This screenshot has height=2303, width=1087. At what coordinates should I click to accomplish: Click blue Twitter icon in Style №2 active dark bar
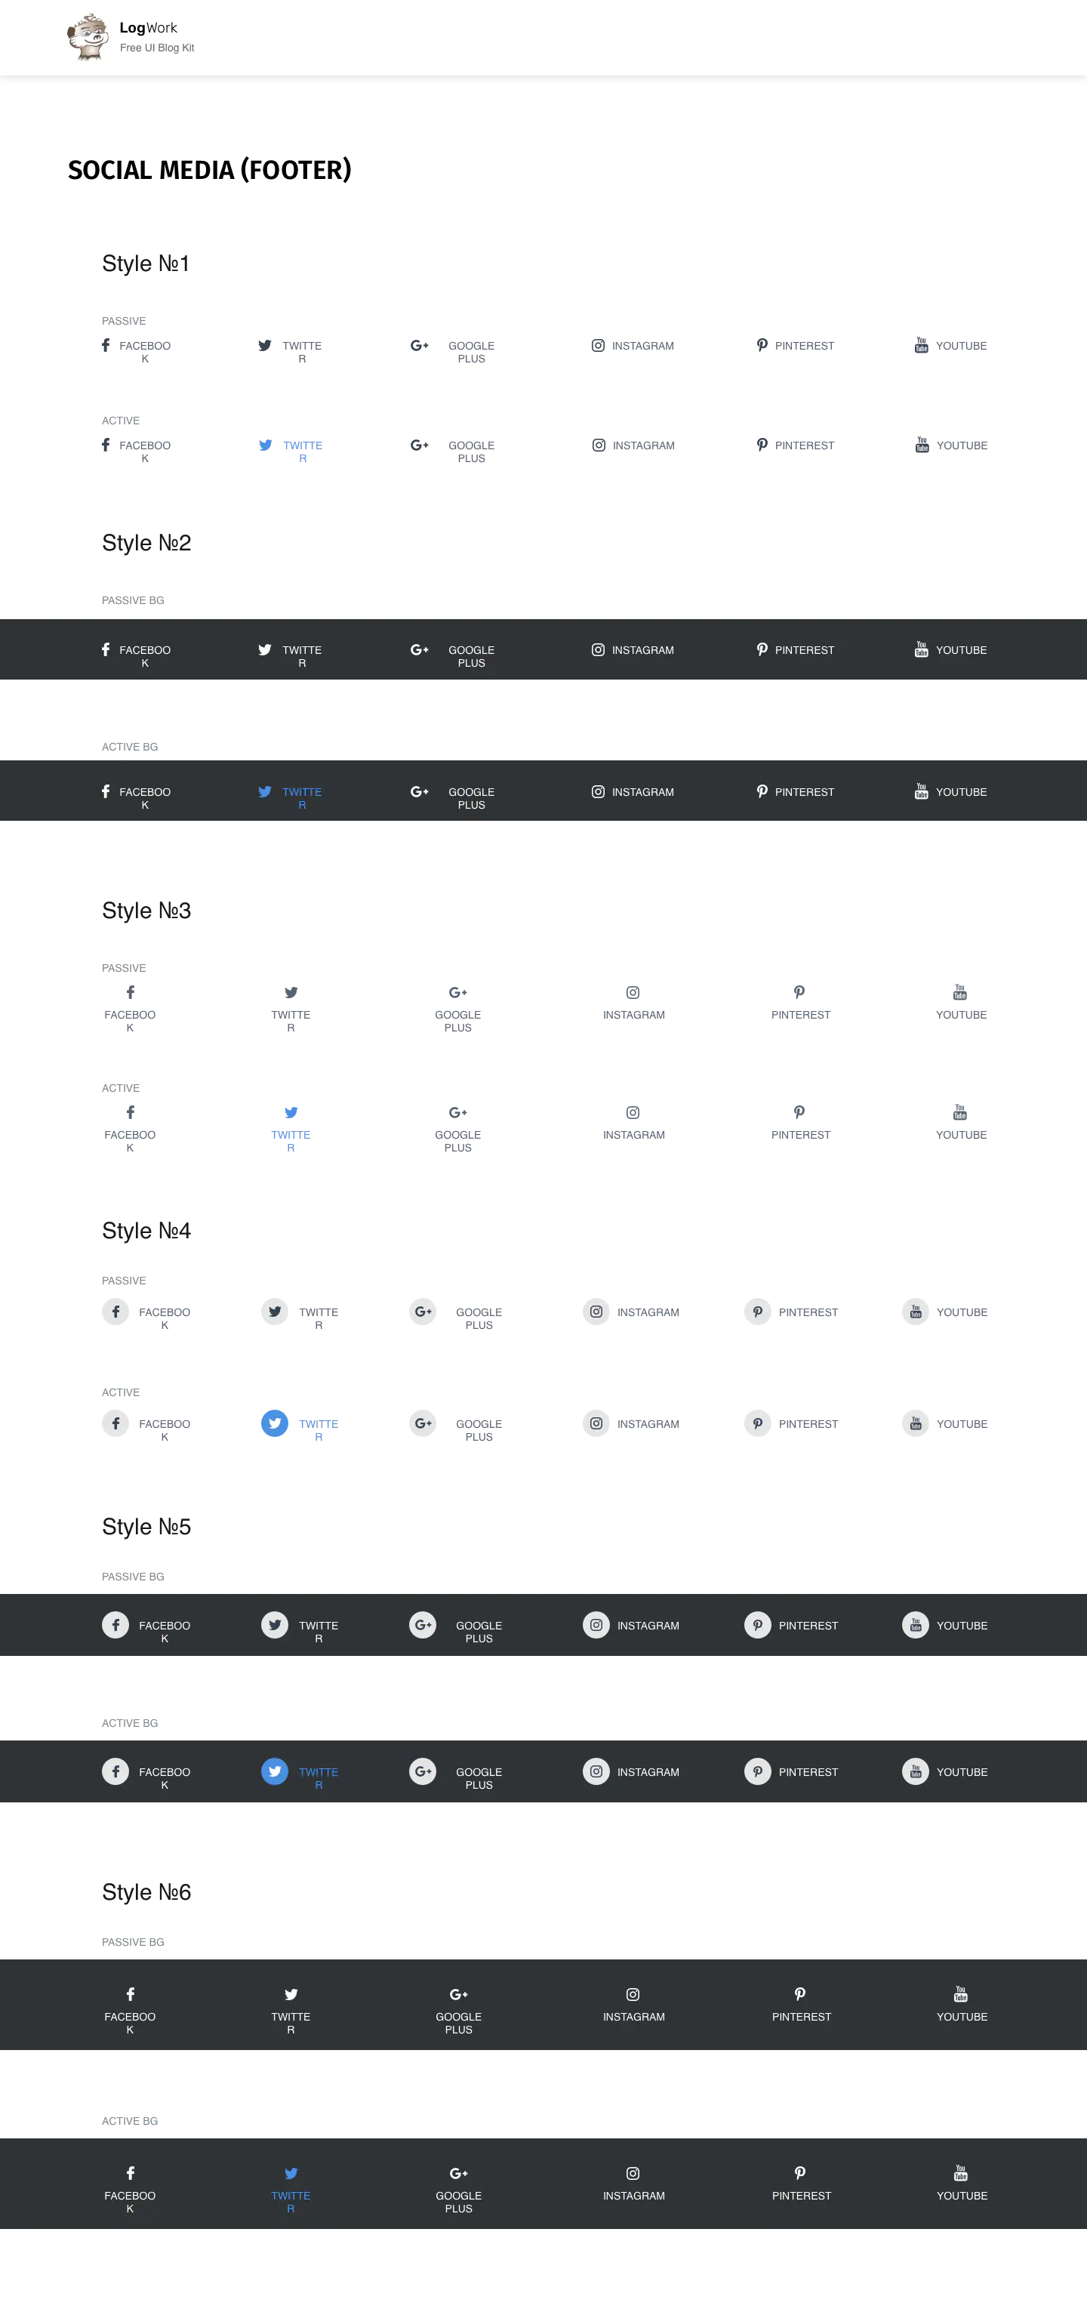coord(265,791)
